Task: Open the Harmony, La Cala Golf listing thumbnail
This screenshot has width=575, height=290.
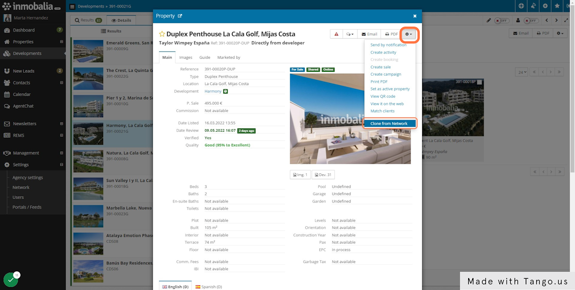Action: [x=88, y=133]
